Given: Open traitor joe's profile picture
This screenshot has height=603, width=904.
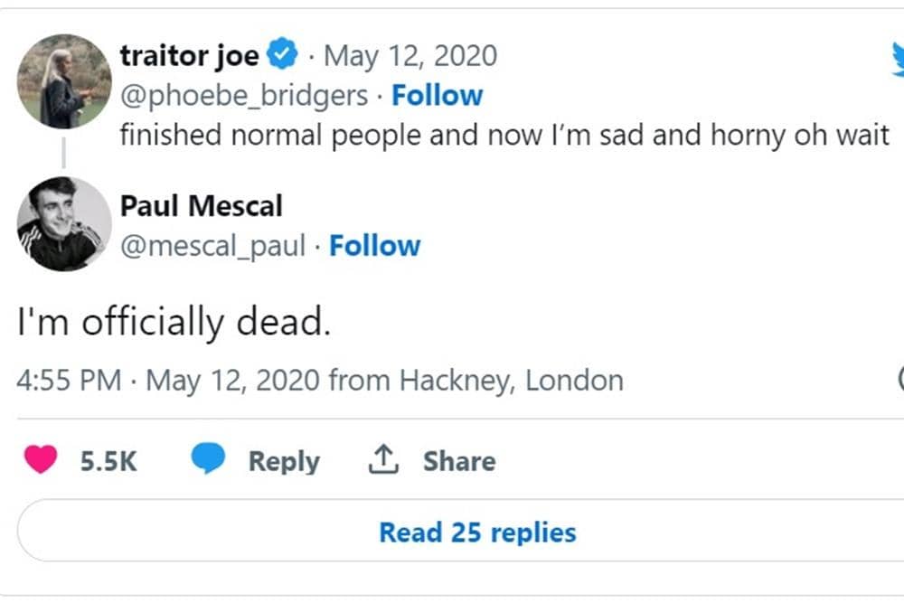Looking at the screenshot, I should (64, 81).
